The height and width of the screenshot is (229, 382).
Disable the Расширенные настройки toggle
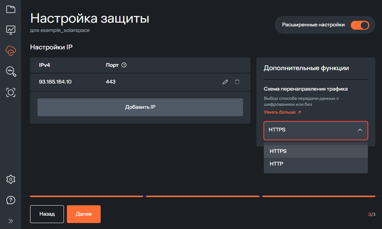[360, 25]
